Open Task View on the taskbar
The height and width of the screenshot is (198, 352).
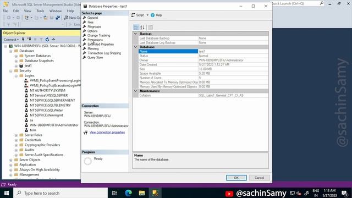click(114, 193)
